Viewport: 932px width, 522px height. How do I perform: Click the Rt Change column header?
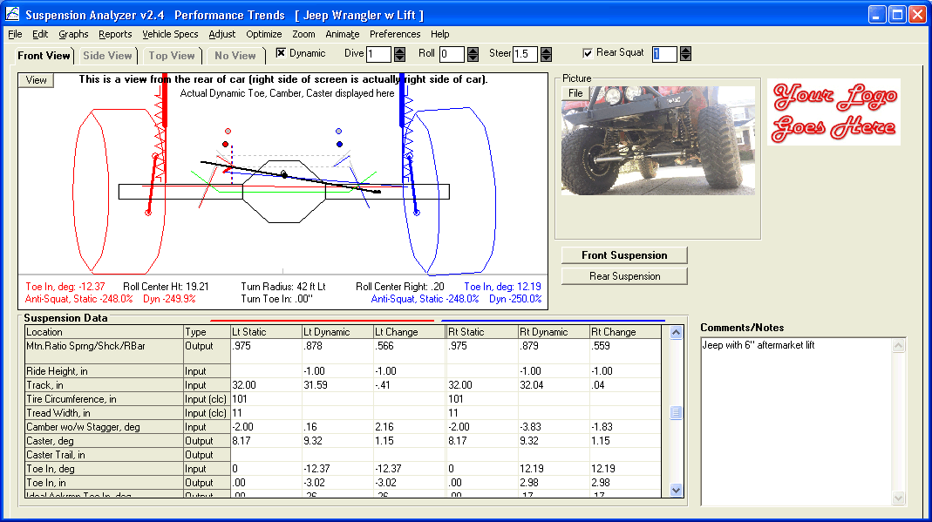click(625, 332)
